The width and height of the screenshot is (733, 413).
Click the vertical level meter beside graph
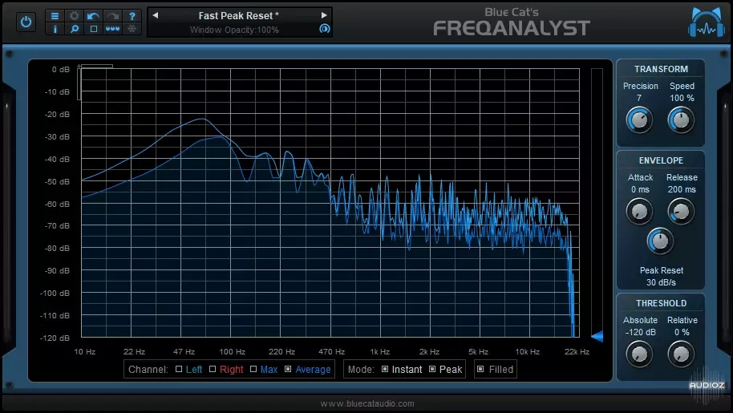tap(597, 202)
